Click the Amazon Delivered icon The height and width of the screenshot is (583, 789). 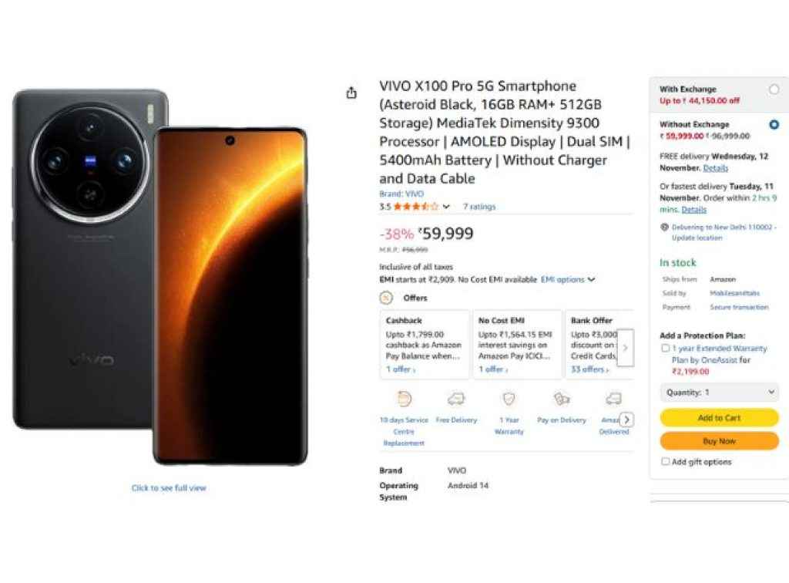[613, 398]
